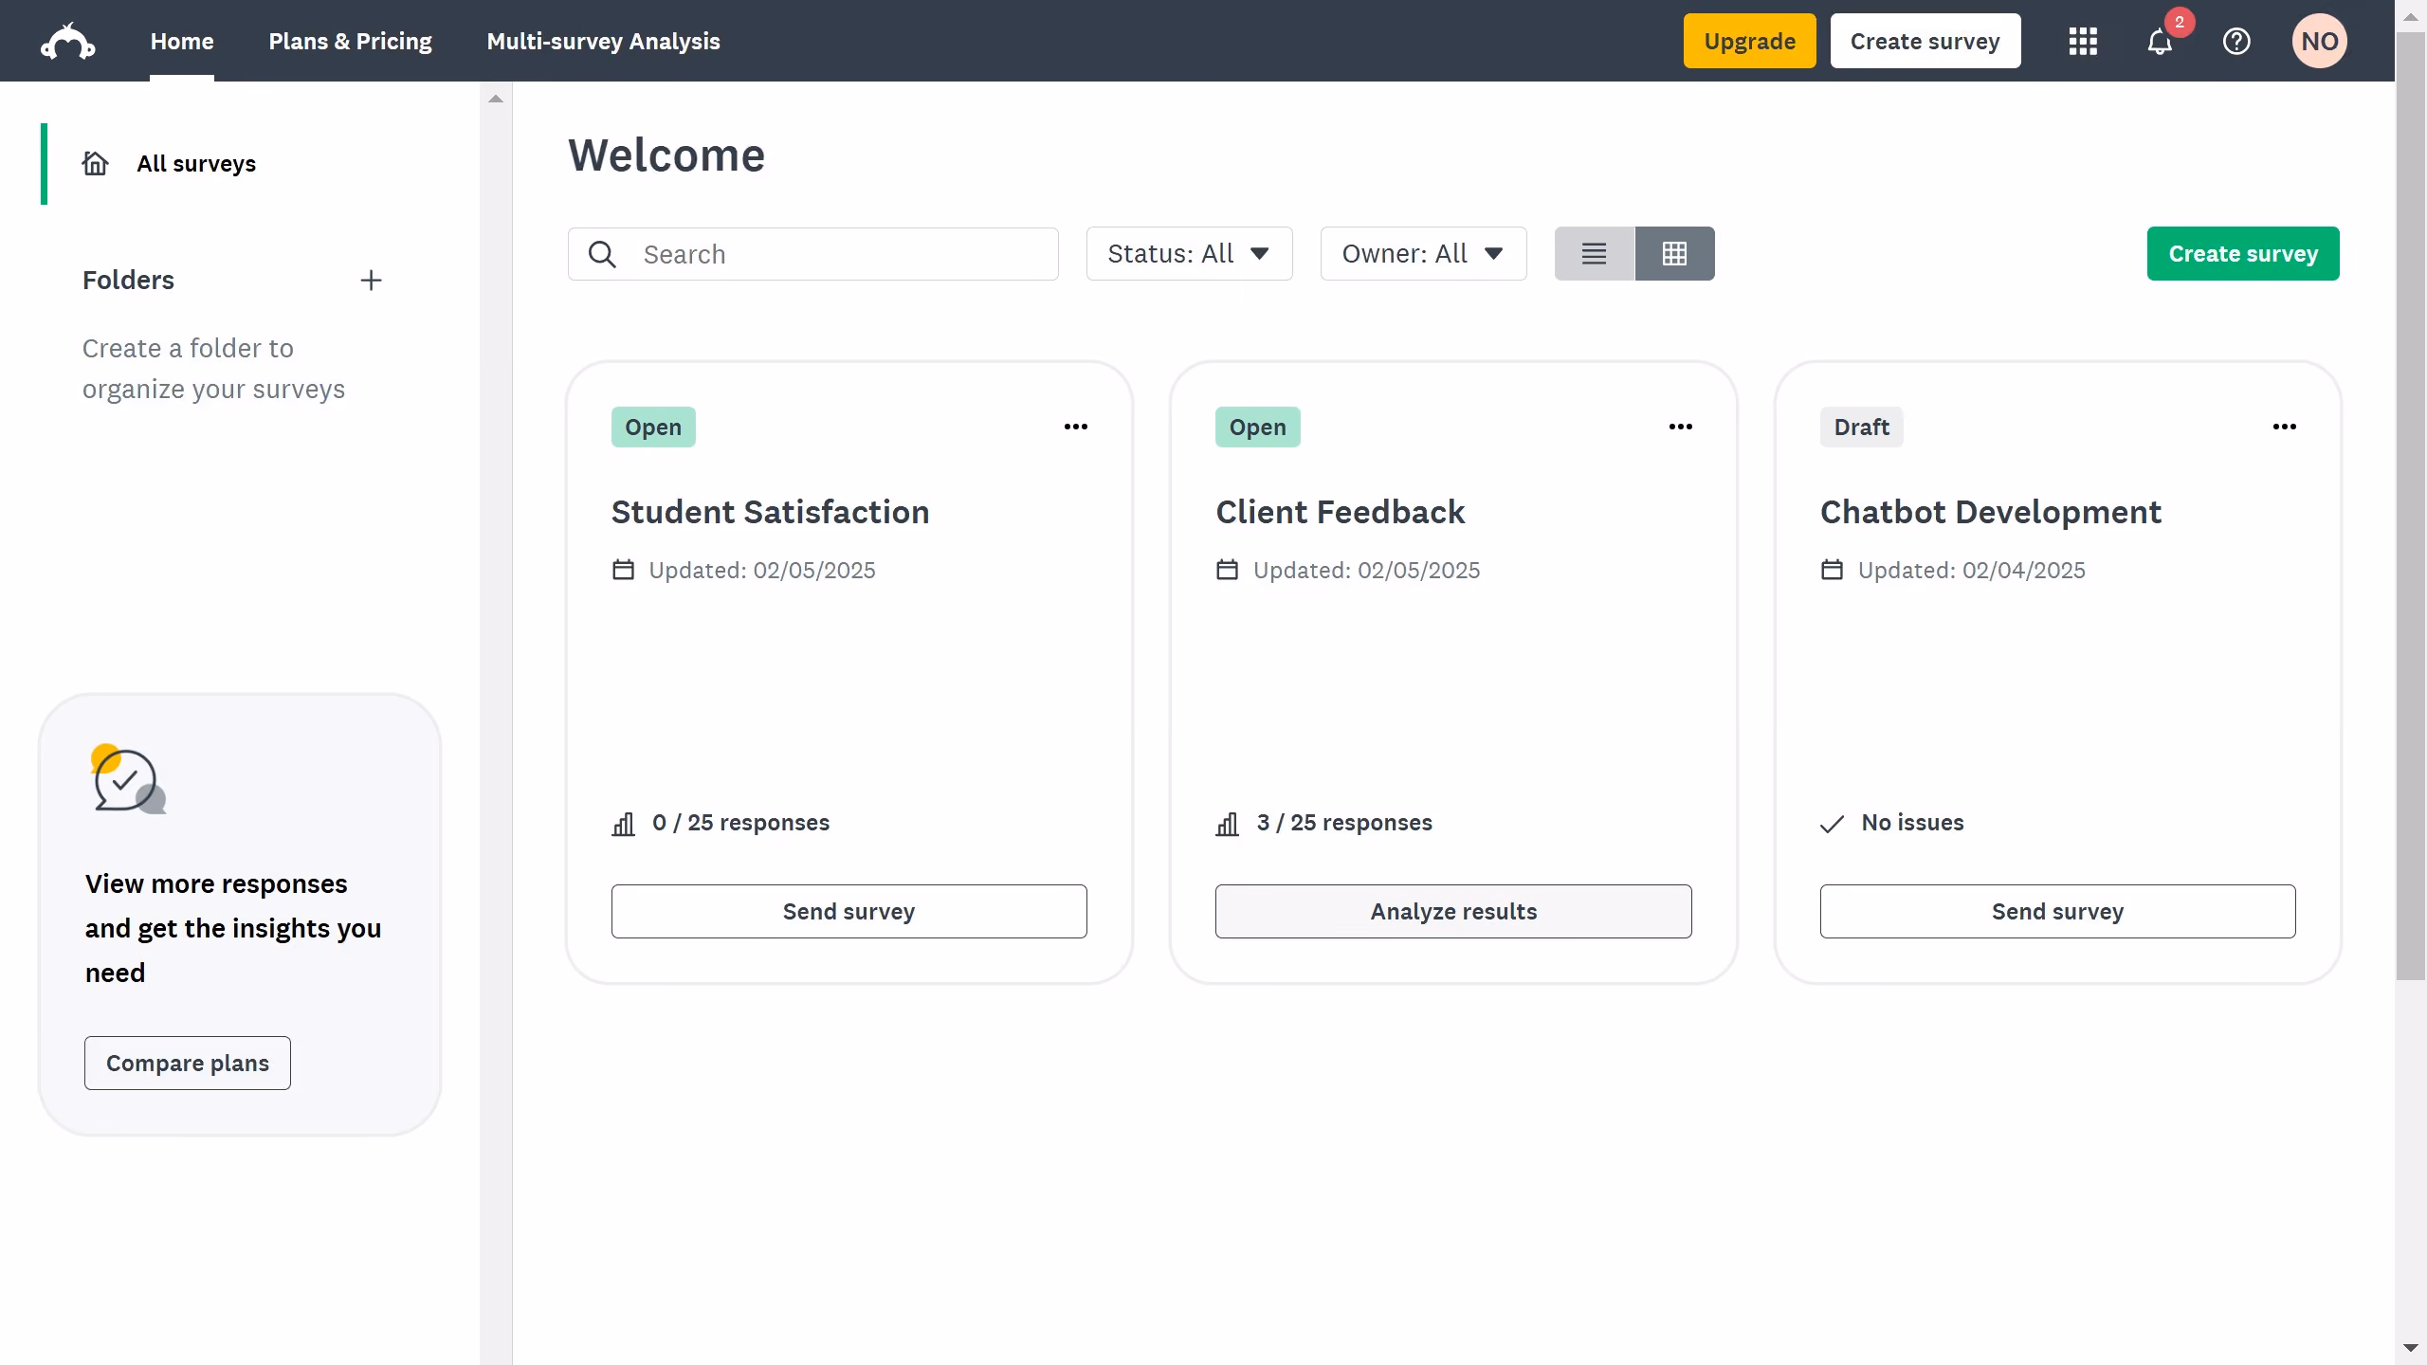Open the help question mark icon
This screenshot has width=2427, height=1365.
(x=2236, y=42)
